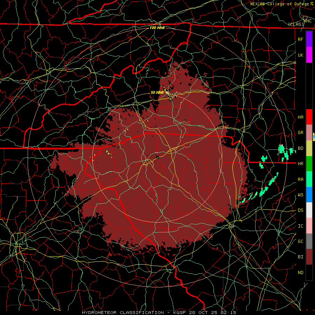Click the 50 NMI range ring label
Image resolution: width=315 pixels, height=315 pixels.
(x=157, y=92)
